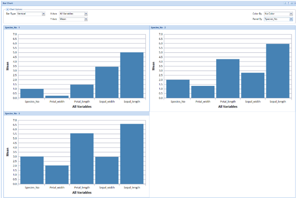
Task: Click the Species_No bar in Species_No 2 chart
Action: tap(178, 89)
